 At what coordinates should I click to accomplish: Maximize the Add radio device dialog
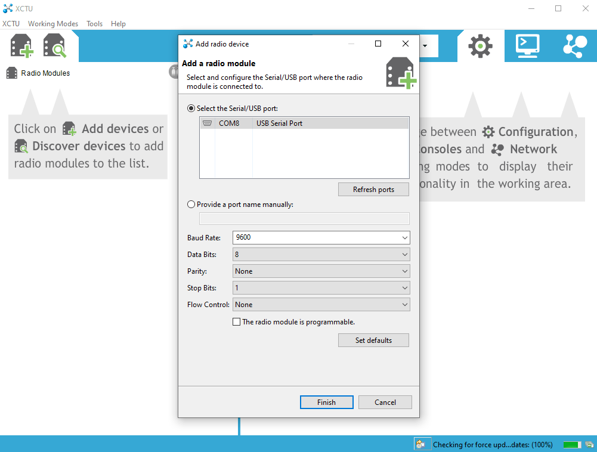pyautogui.click(x=378, y=44)
